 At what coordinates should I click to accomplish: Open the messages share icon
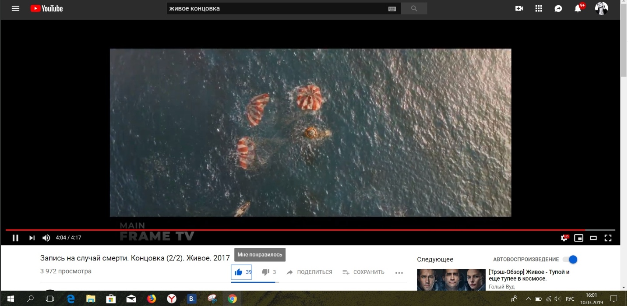(x=558, y=8)
